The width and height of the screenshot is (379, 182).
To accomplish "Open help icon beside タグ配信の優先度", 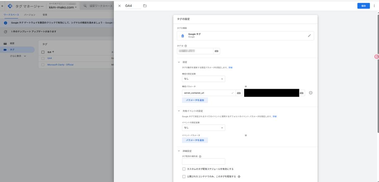I will (x=200, y=156).
